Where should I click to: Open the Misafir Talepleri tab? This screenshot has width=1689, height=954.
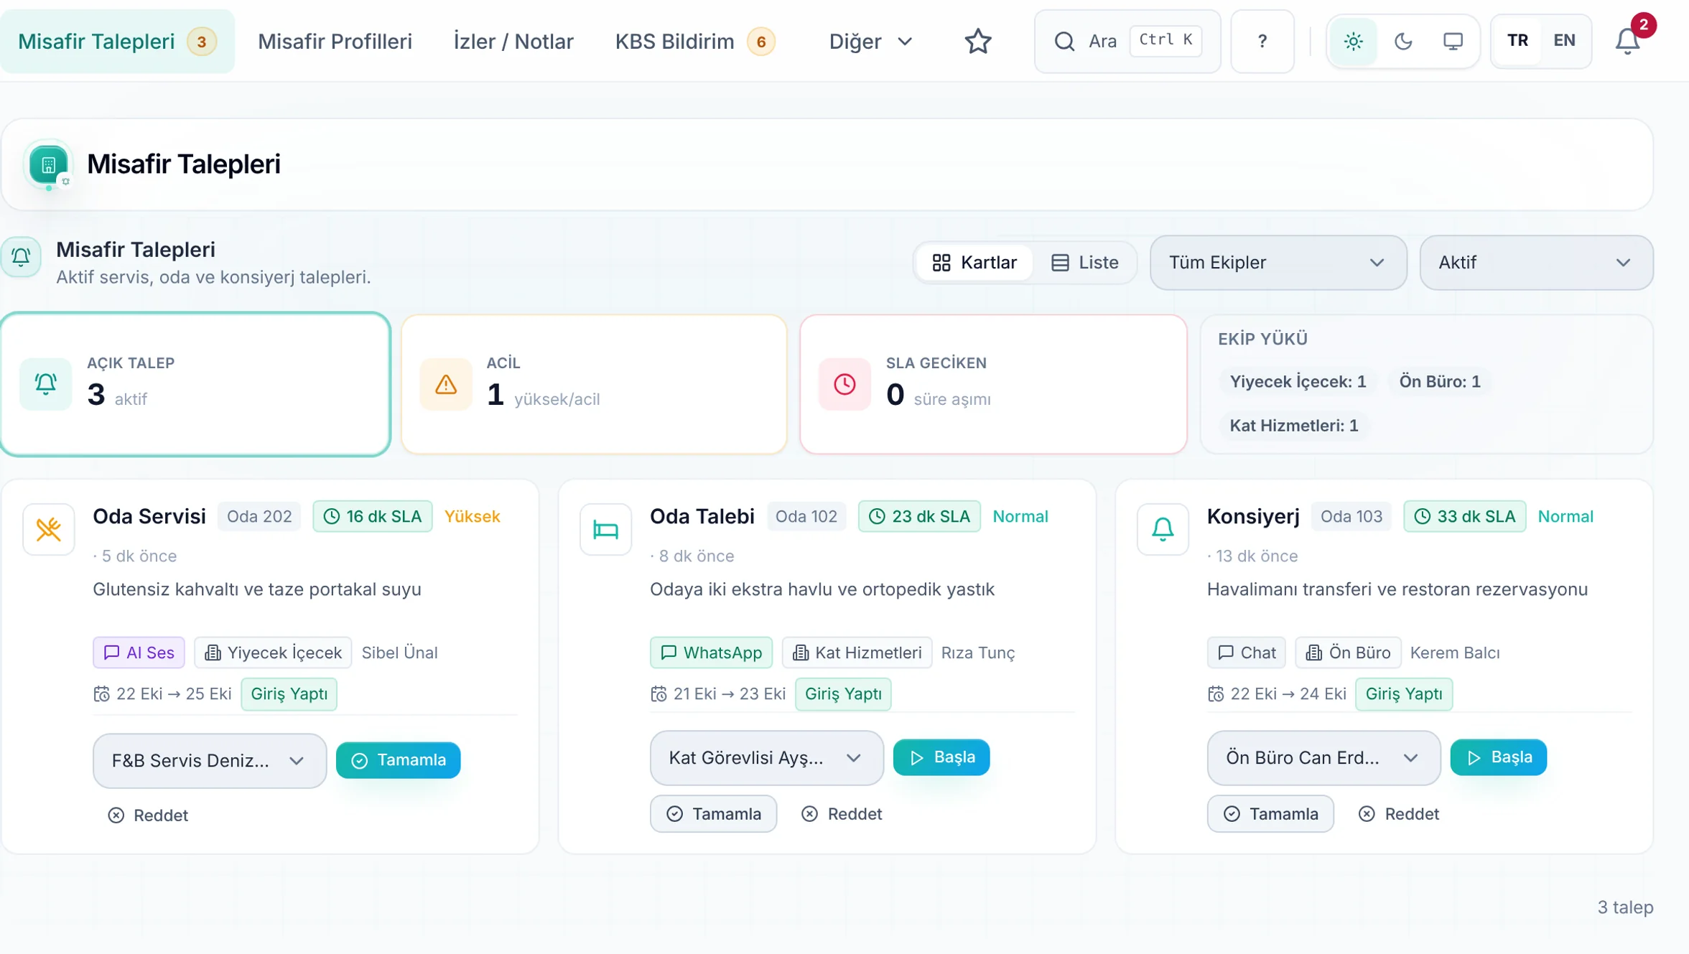click(x=117, y=42)
